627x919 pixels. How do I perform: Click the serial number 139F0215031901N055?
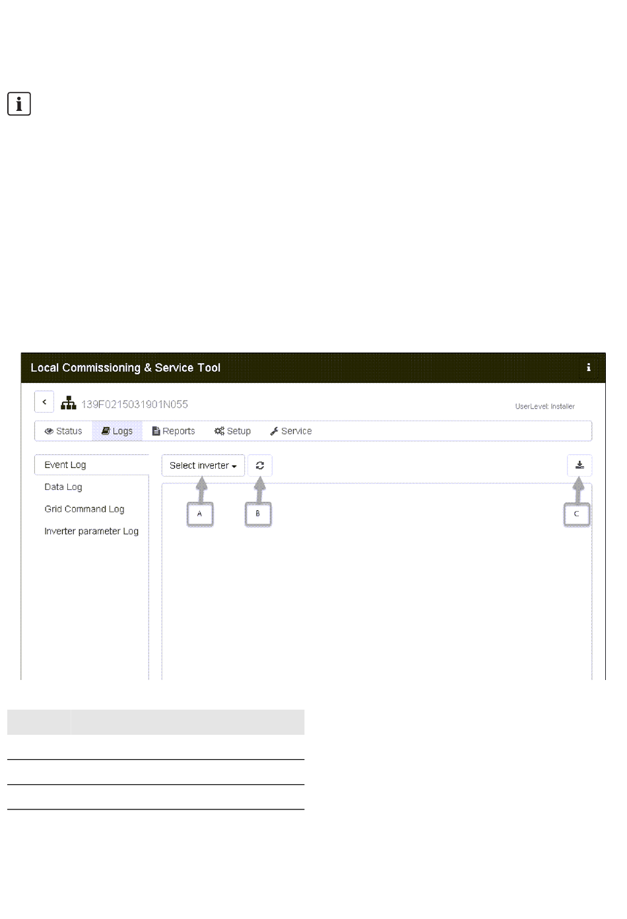pyautogui.click(x=135, y=404)
